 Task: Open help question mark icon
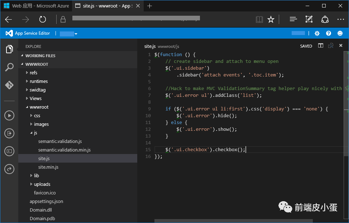click(x=329, y=33)
